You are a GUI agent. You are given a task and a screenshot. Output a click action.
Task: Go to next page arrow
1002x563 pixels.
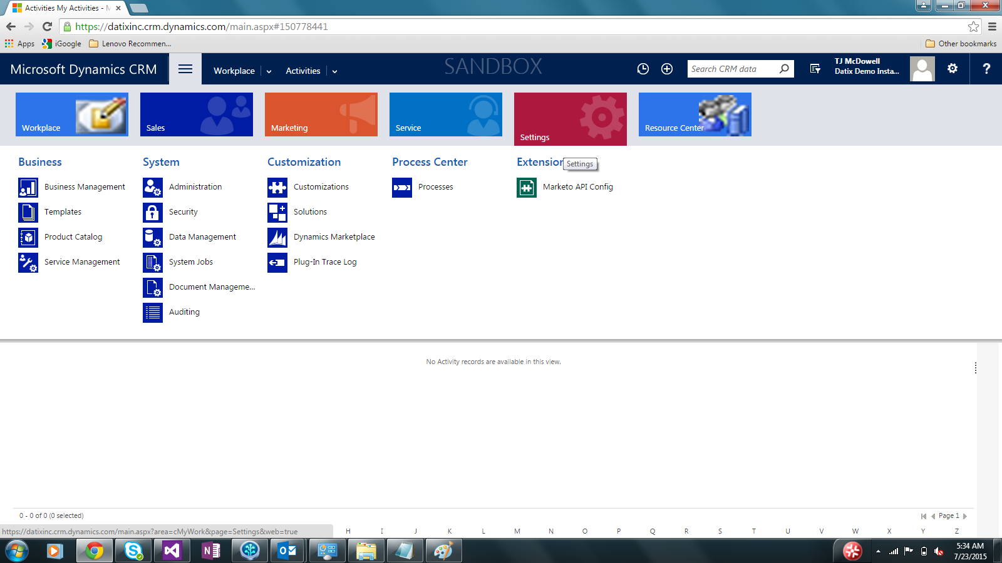click(x=965, y=516)
